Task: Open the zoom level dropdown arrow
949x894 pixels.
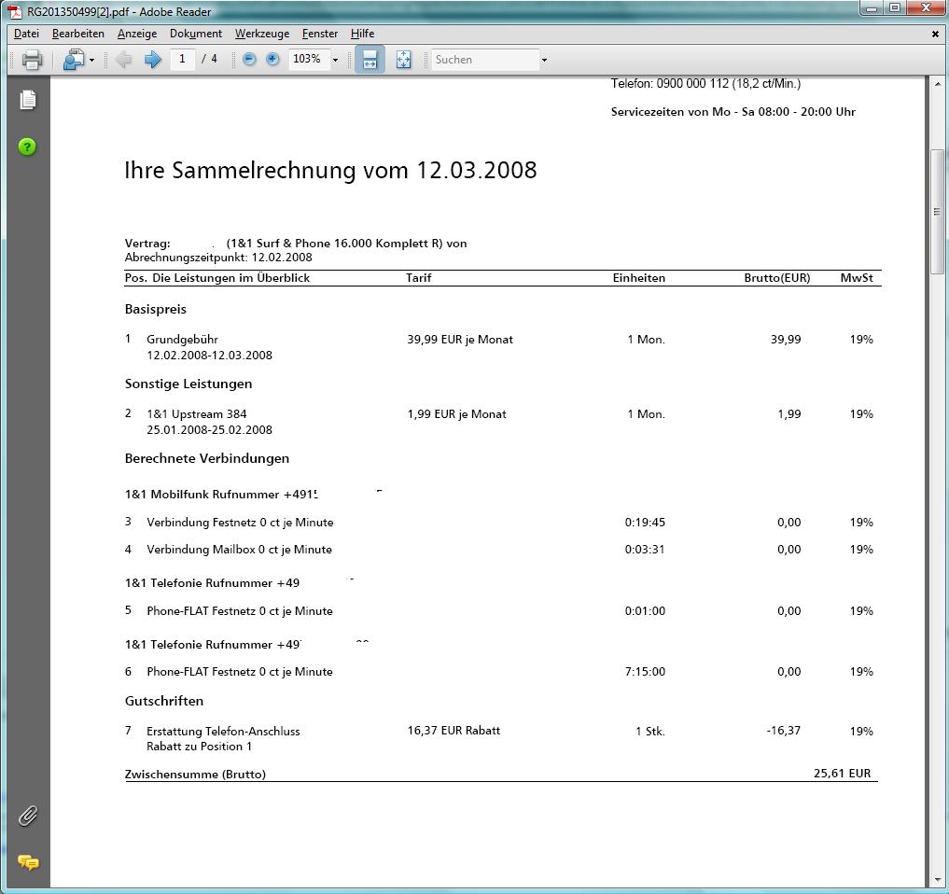Action: click(x=335, y=60)
